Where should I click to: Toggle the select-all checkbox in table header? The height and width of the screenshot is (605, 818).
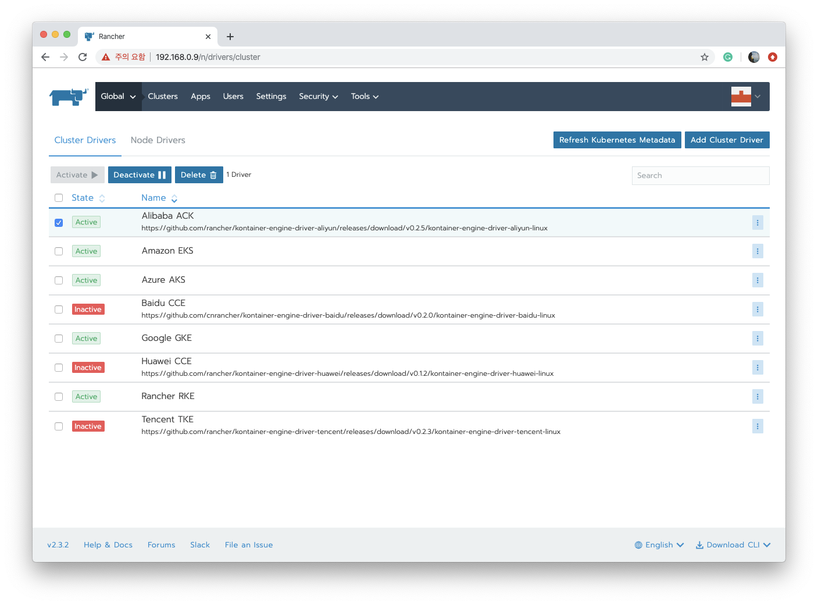tap(59, 198)
